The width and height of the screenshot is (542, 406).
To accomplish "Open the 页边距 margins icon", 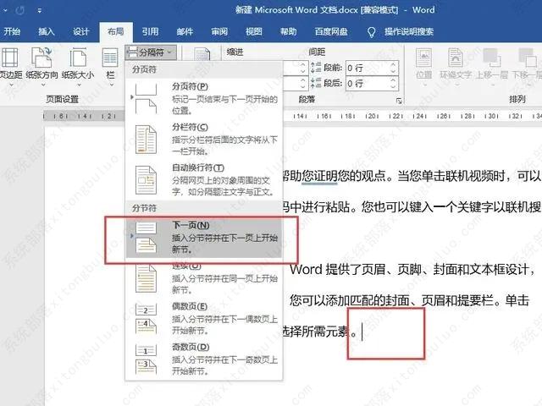I will click(9, 58).
